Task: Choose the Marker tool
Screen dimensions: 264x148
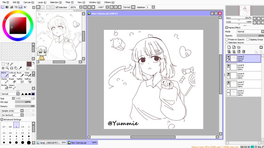Action: (5, 81)
